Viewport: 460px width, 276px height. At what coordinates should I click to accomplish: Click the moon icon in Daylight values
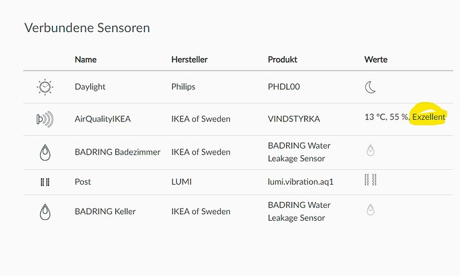pyautogui.click(x=371, y=87)
